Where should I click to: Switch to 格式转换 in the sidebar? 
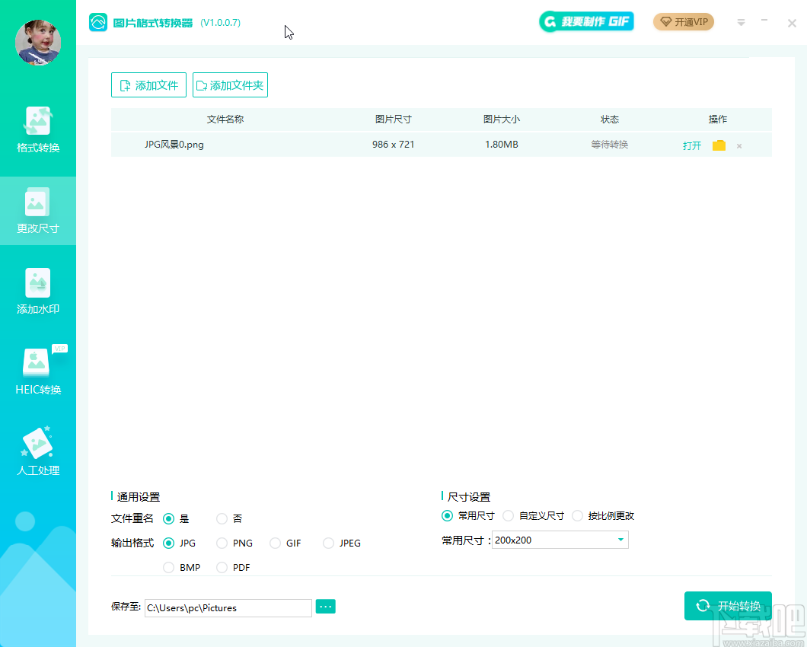pyautogui.click(x=38, y=130)
